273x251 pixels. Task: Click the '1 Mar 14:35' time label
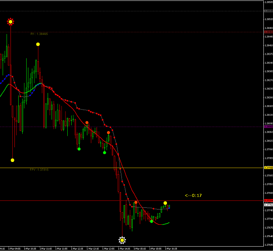click(124, 249)
